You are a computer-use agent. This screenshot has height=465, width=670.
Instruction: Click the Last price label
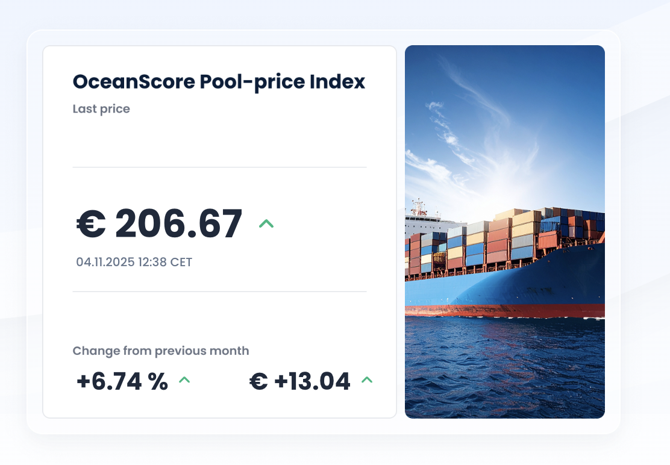click(x=101, y=109)
